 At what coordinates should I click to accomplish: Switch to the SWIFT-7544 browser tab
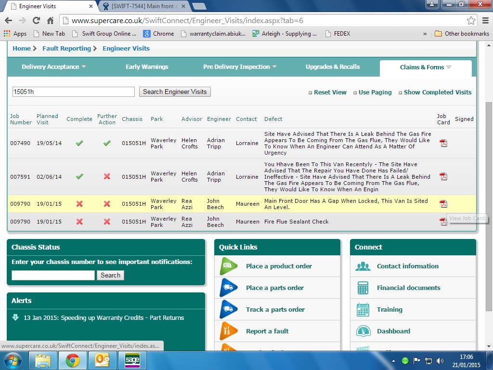(144, 6)
